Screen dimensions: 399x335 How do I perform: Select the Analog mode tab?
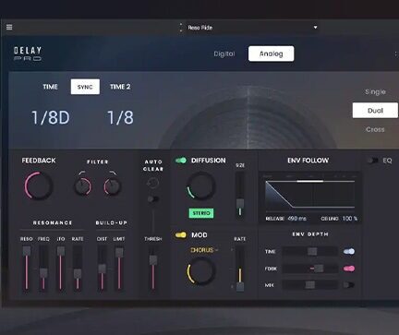271,54
